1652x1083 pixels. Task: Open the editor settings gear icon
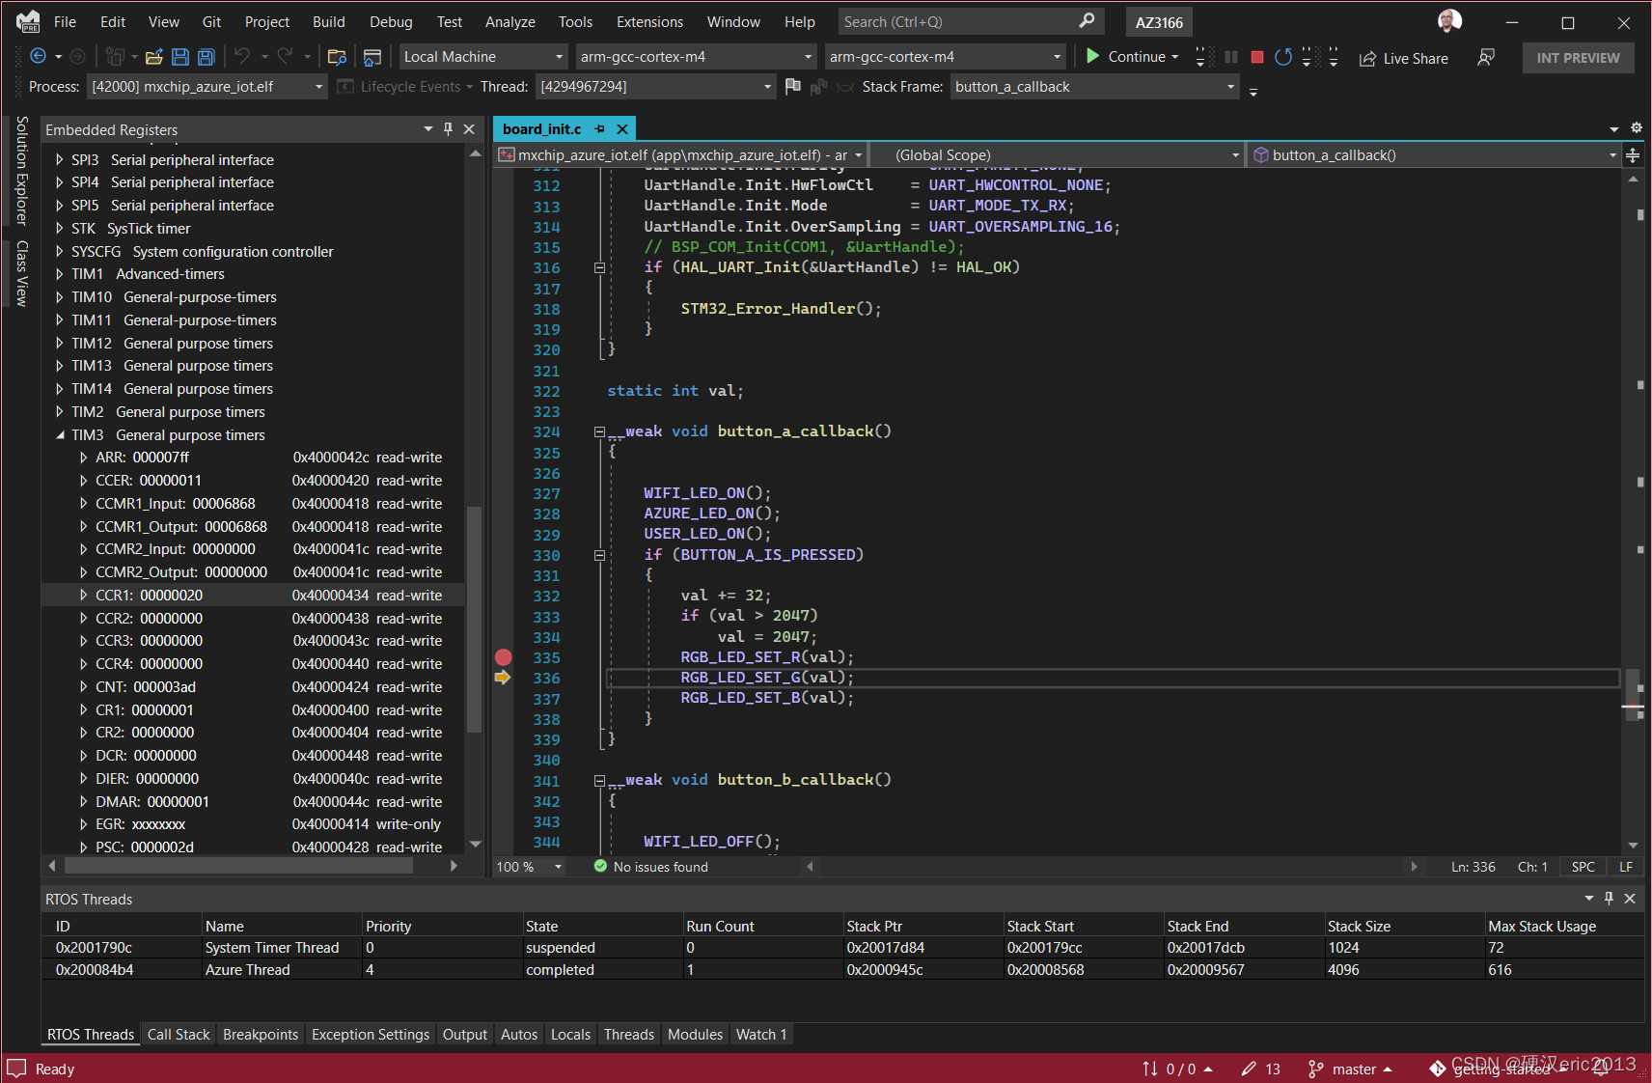click(x=1636, y=128)
